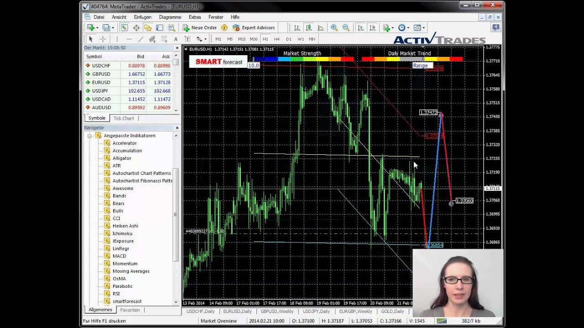Click the Navigator vertical scrollbar

pyautogui.click(x=176, y=214)
